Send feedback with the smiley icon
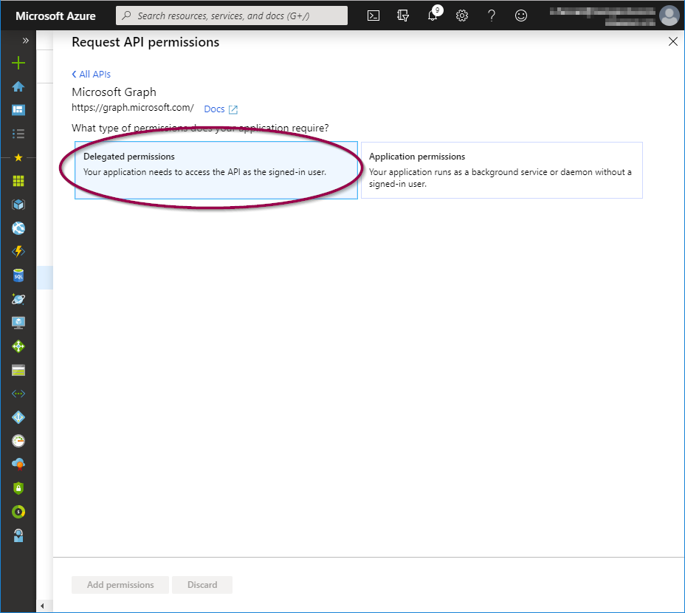Image resolution: width=685 pixels, height=613 pixels. [520, 16]
